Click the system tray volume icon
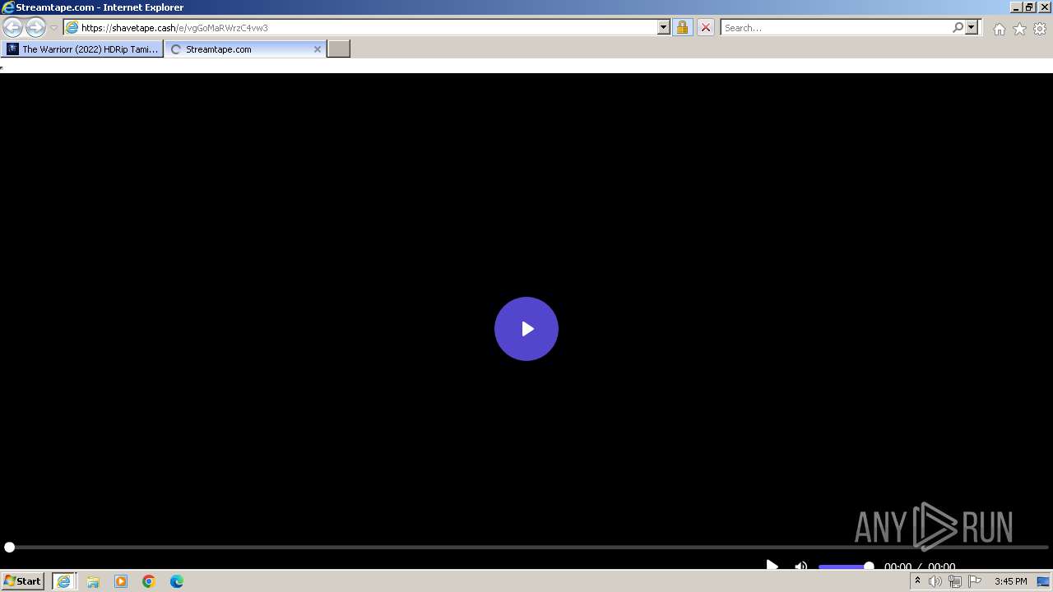Screen dimensions: 1053x592 pos(935,581)
